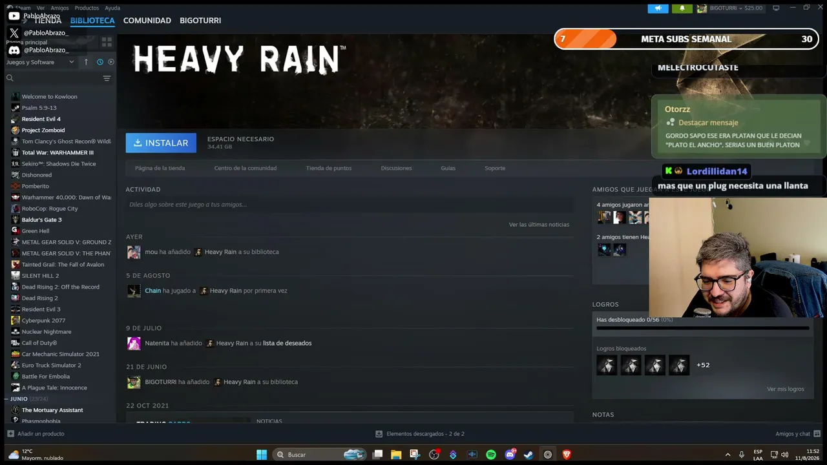Open Página de la tienda link
The width and height of the screenshot is (827, 465).
pos(160,168)
